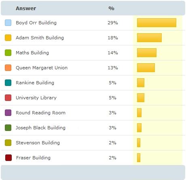The image size is (186, 180).
Task: Click the olive Stevenson Building color square
Action: (8, 143)
